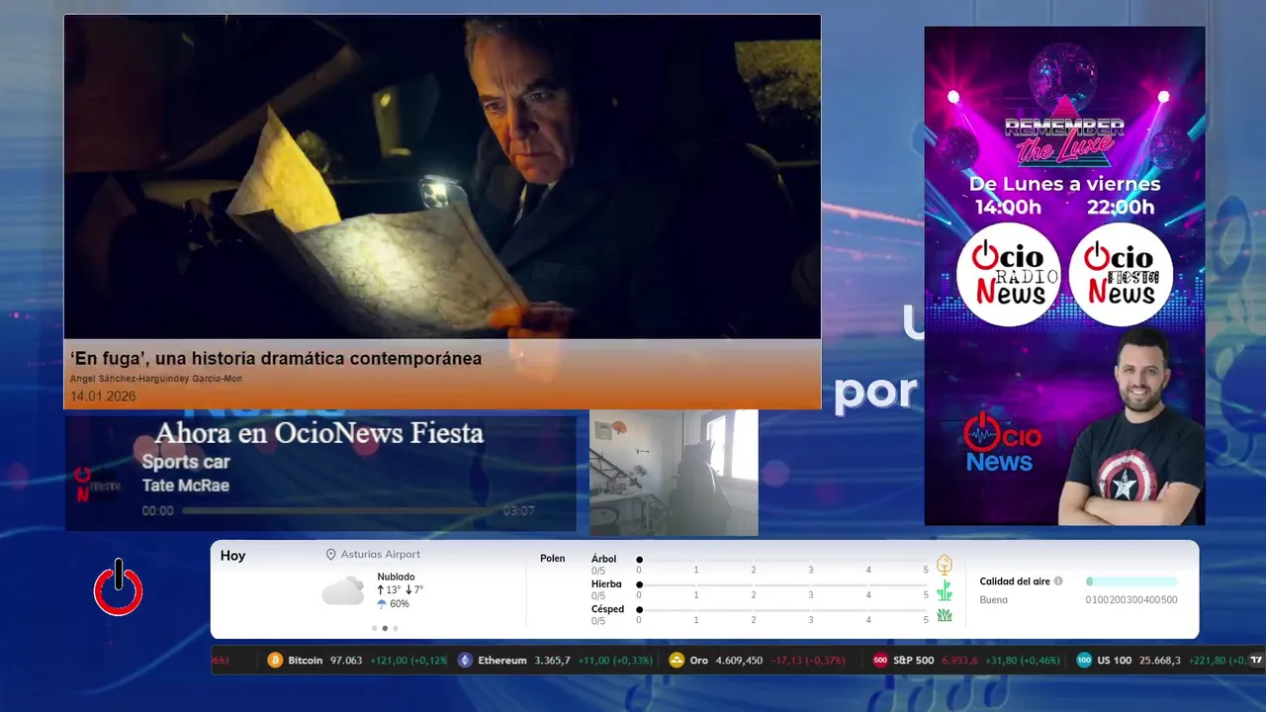
Task: Click the news video image of man reading map
Action: (442, 177)
